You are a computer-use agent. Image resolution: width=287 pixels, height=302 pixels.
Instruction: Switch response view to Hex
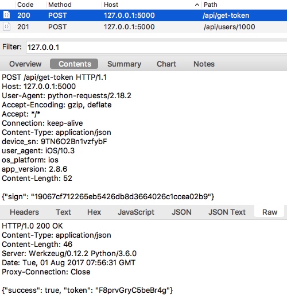(94, 212)
